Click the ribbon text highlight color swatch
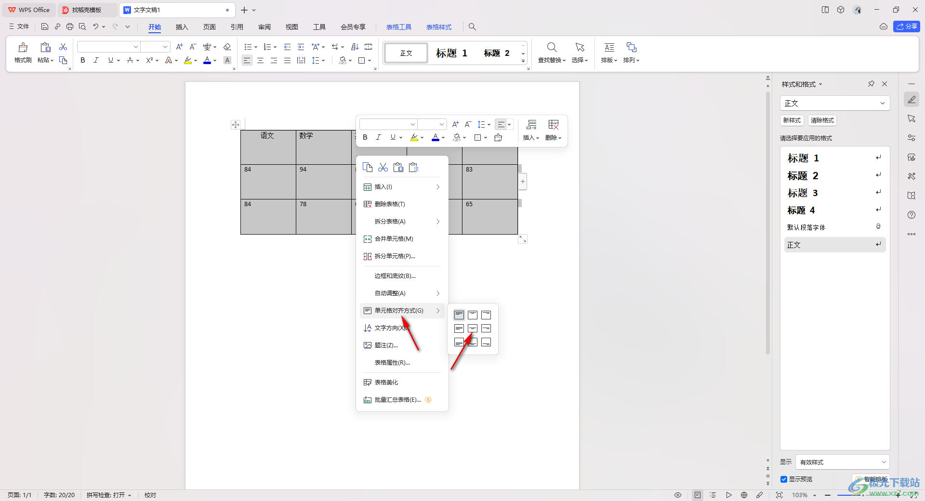 [188, 60]
